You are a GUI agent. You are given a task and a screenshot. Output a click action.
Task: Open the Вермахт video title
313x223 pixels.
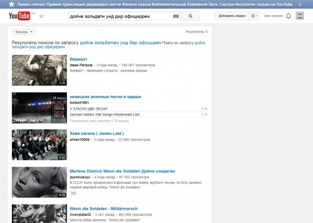[78, 59]
